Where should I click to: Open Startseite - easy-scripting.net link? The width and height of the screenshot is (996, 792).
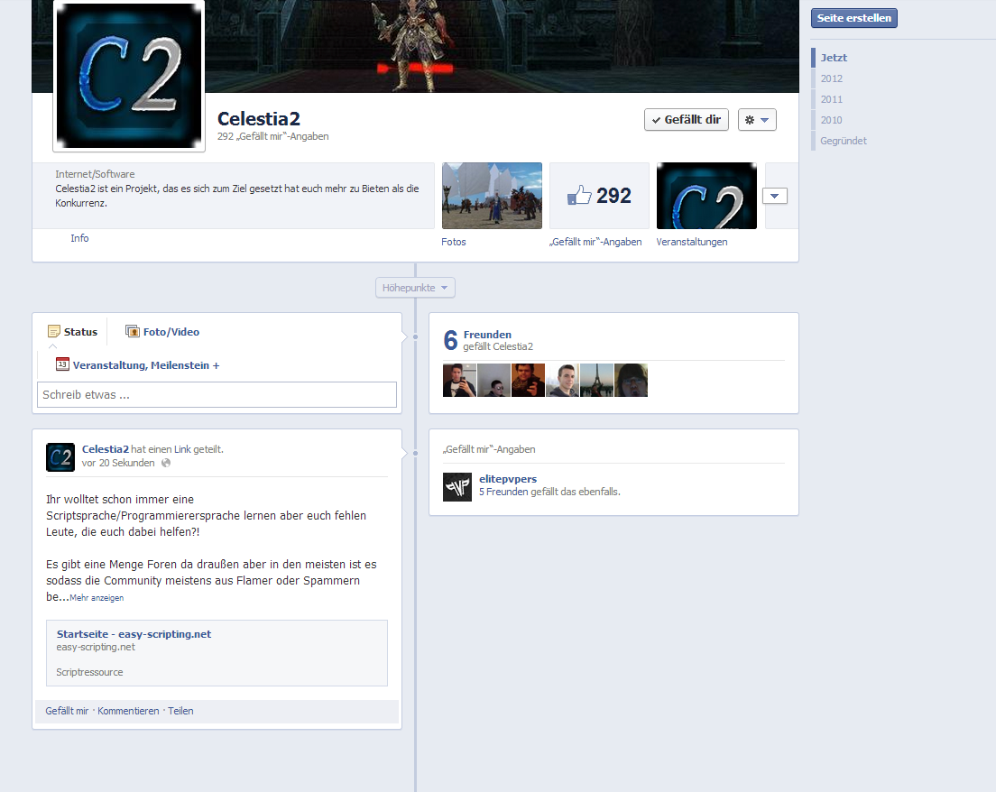[x=134, y=634]
